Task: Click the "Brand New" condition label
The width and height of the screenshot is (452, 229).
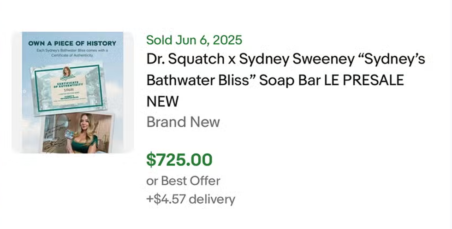Action: (x=183, y=122)
